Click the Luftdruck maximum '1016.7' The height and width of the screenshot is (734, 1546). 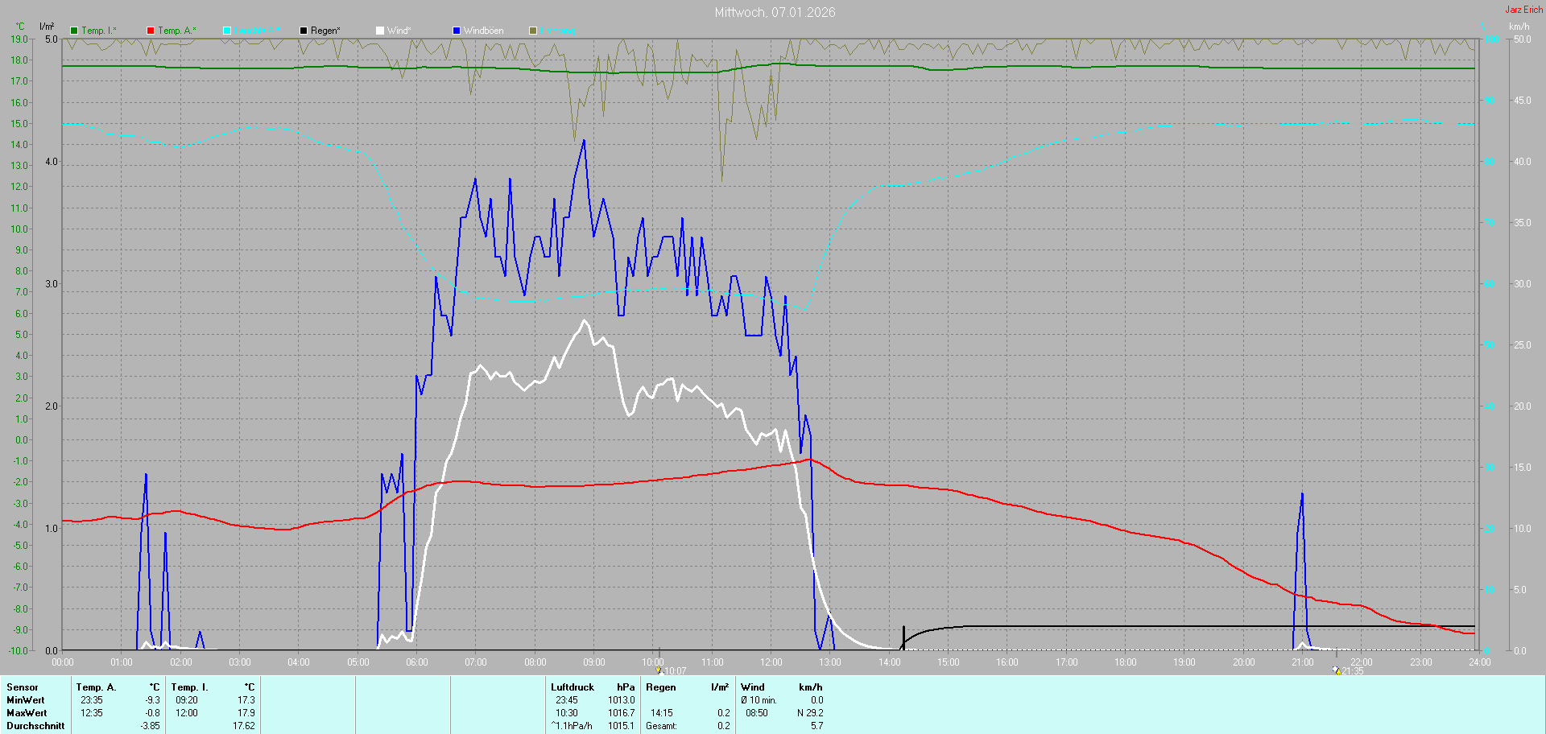point(622,713)
